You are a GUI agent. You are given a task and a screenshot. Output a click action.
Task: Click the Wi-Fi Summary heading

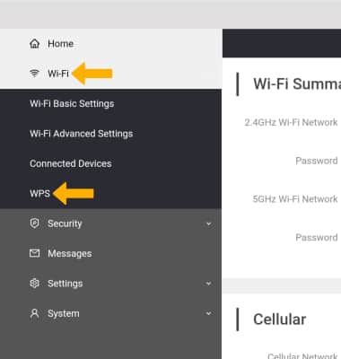click(x=297, y=83)
